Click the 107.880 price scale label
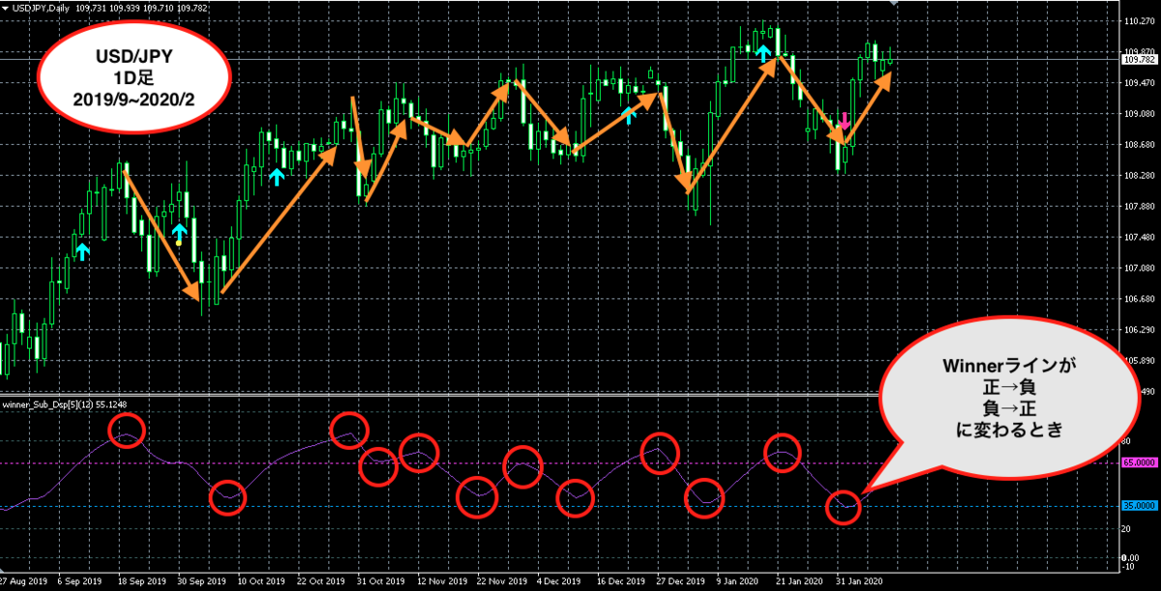The height and width of the screenshot is (591, 1161). (x=1138, y=207)
